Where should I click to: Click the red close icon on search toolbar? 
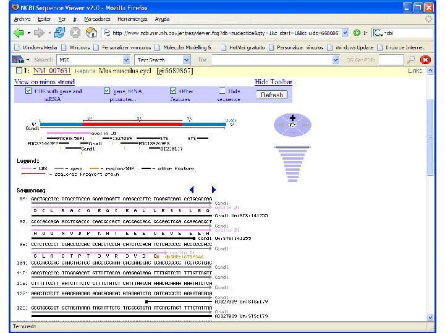pos(425,60)
